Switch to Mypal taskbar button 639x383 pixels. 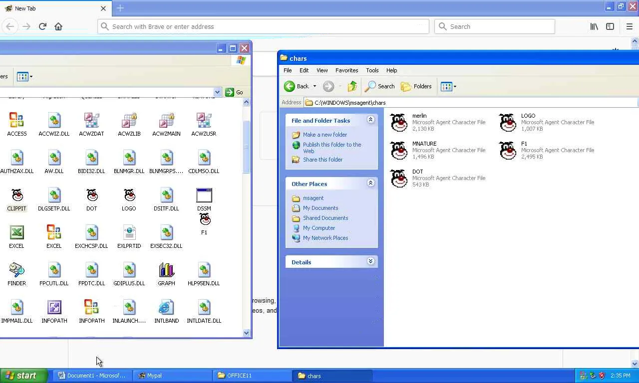[173, 376]
